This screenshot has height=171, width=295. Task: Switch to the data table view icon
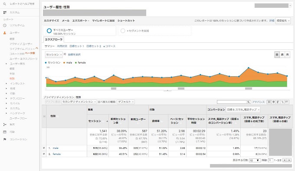tap(269, 102)
